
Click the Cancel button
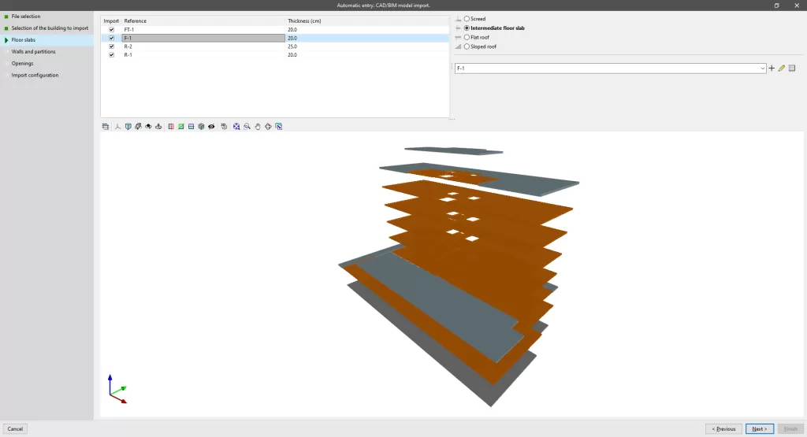[15, 429]
